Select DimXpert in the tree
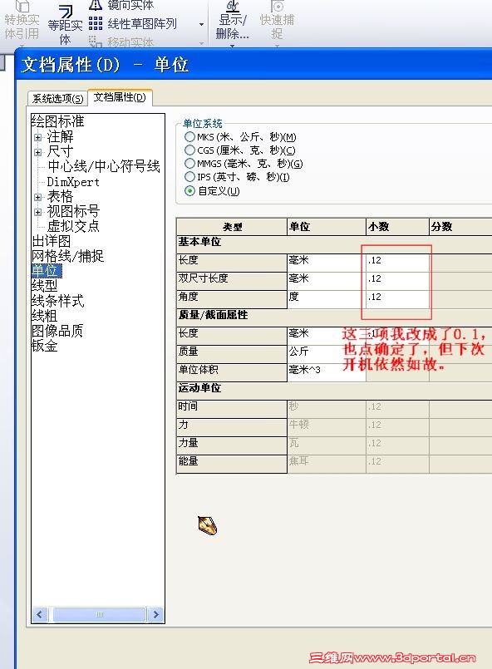 coord(73,182)
